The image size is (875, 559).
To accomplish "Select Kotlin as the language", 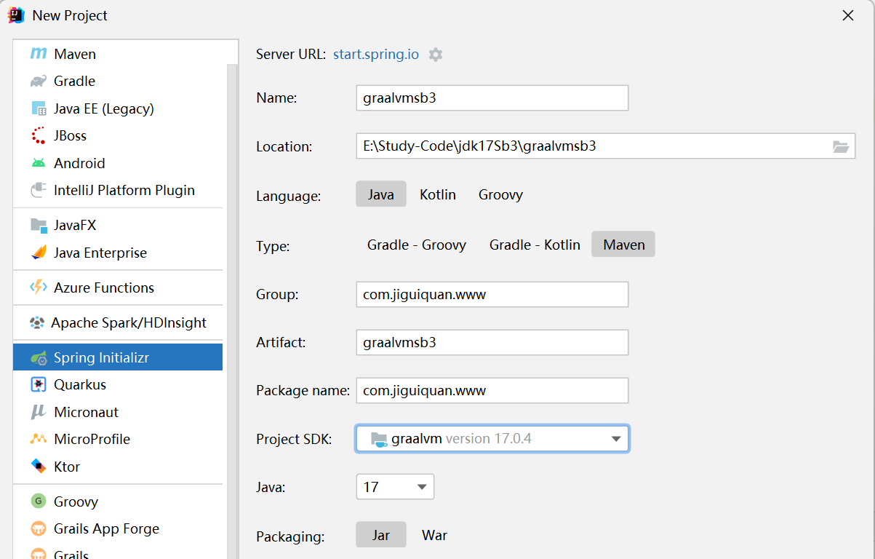I will [x=438, y=194].
